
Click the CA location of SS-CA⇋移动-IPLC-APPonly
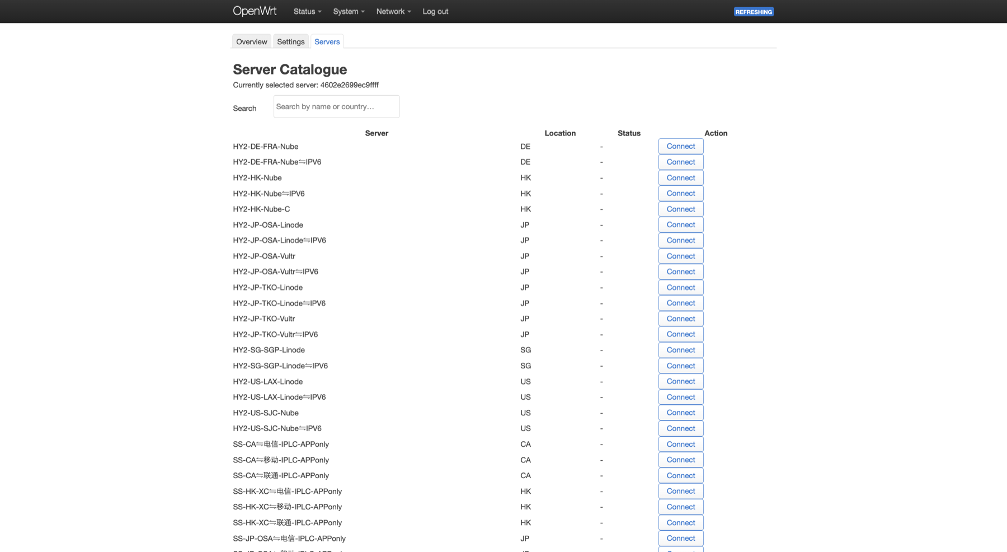525,460
